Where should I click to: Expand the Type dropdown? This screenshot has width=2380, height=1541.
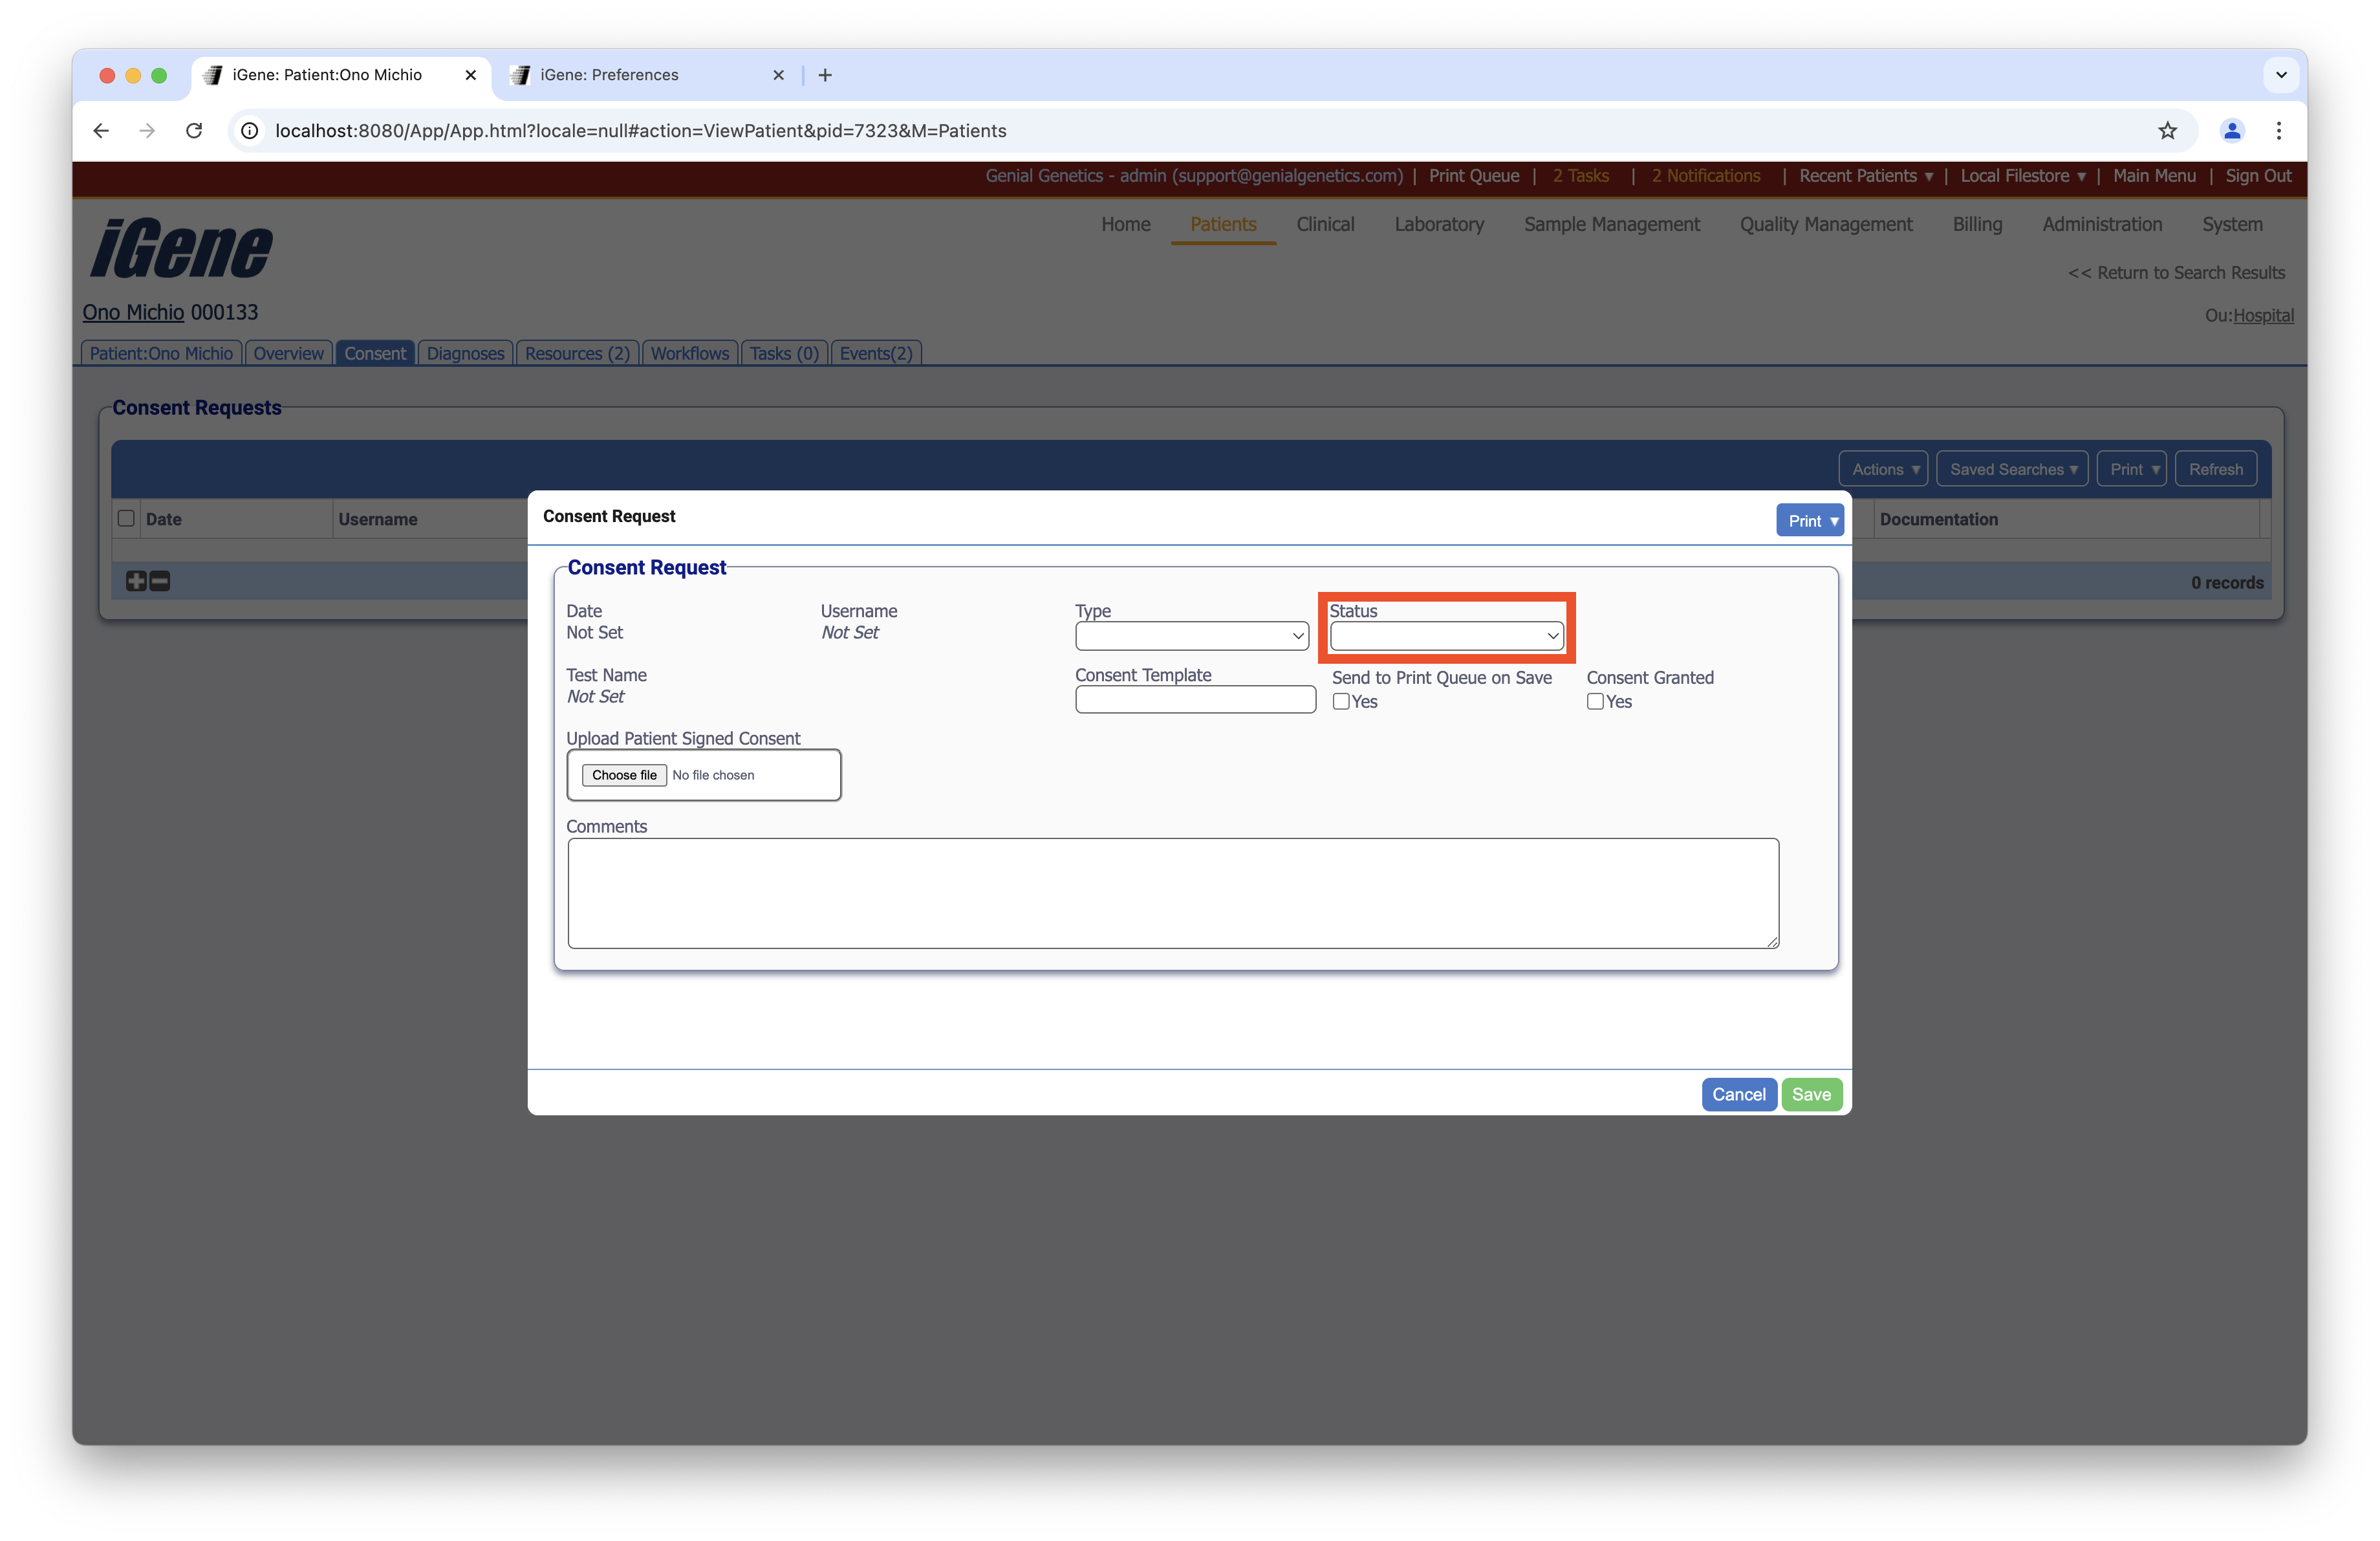click(1191, 636)
